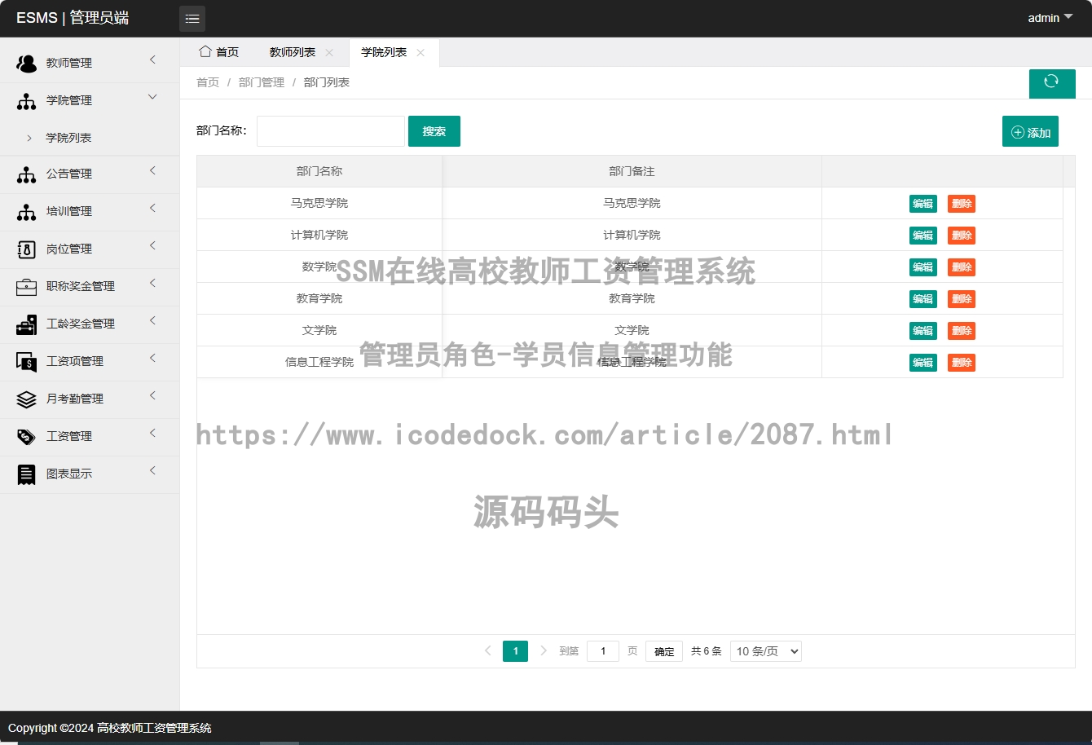Expand the 工资管理 menu chevron
The image size is (1092, 745).
[152, 433]
